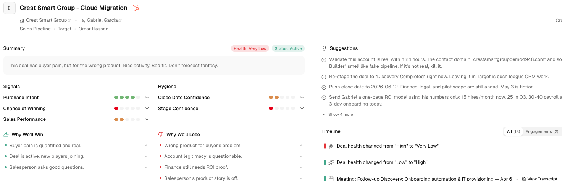Image resolution: width=562 pixels, height=186 pixels.
Task: Toggle the circle checkbox for 'Validate this account' suggestion
Action: click(x=324, y=60)
